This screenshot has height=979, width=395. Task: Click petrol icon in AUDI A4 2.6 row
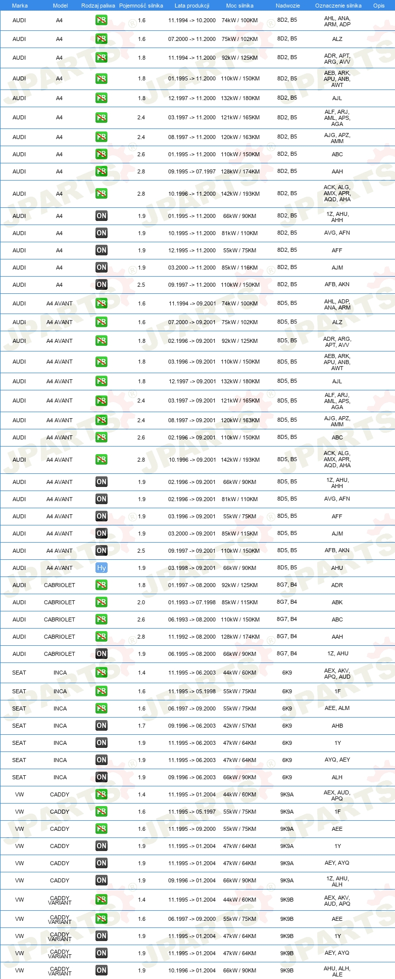coord(102,154)
